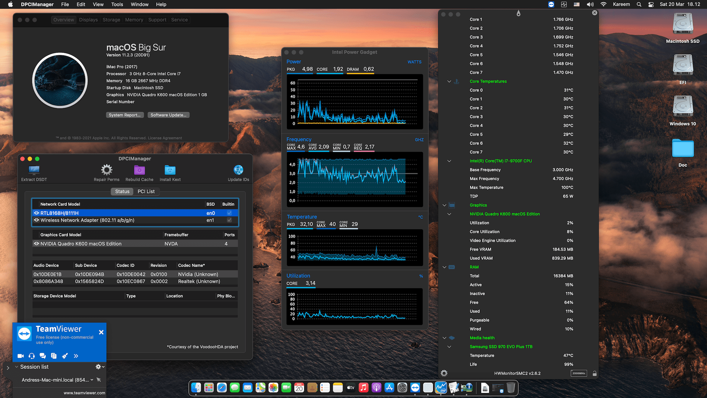Collapse NVIDIA Quadro K600 macOS Edition group
Screen dimensions: 707x398
[449, 214]
